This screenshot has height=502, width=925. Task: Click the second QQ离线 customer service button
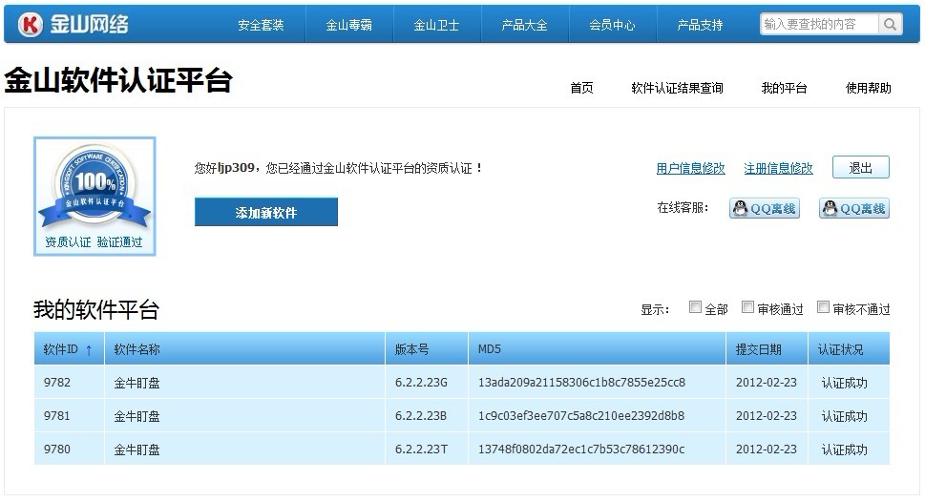point(854,208)
